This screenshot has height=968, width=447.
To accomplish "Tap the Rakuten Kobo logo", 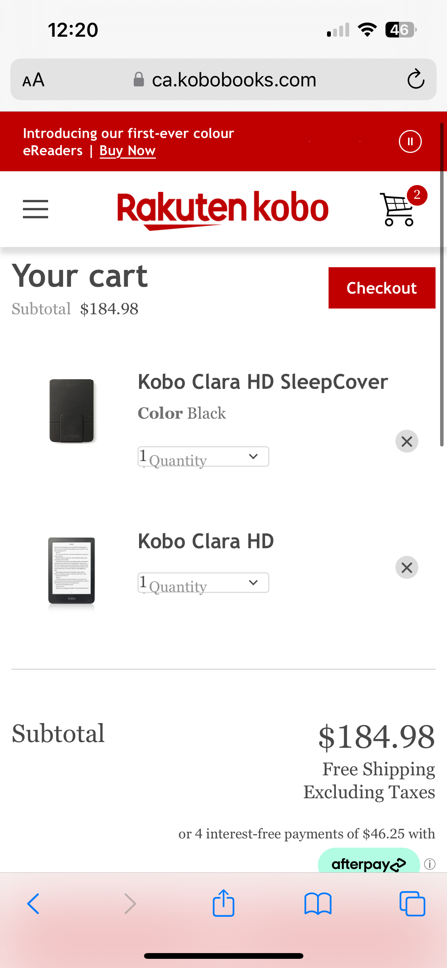I will [x=223, y=210].
